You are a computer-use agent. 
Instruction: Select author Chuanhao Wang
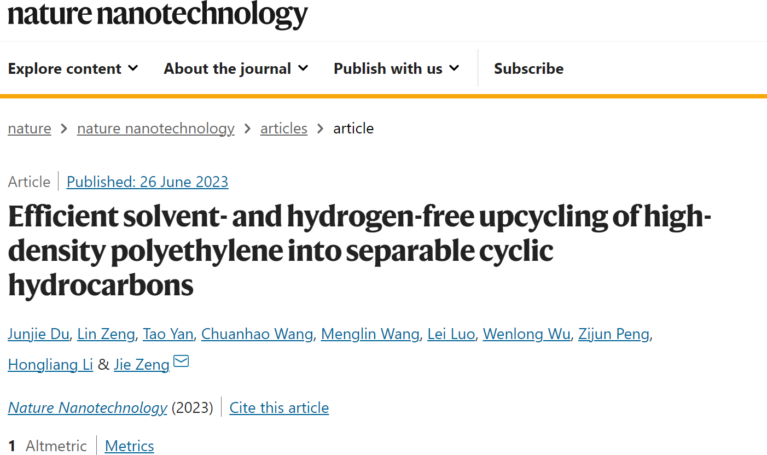coord(257,334)
